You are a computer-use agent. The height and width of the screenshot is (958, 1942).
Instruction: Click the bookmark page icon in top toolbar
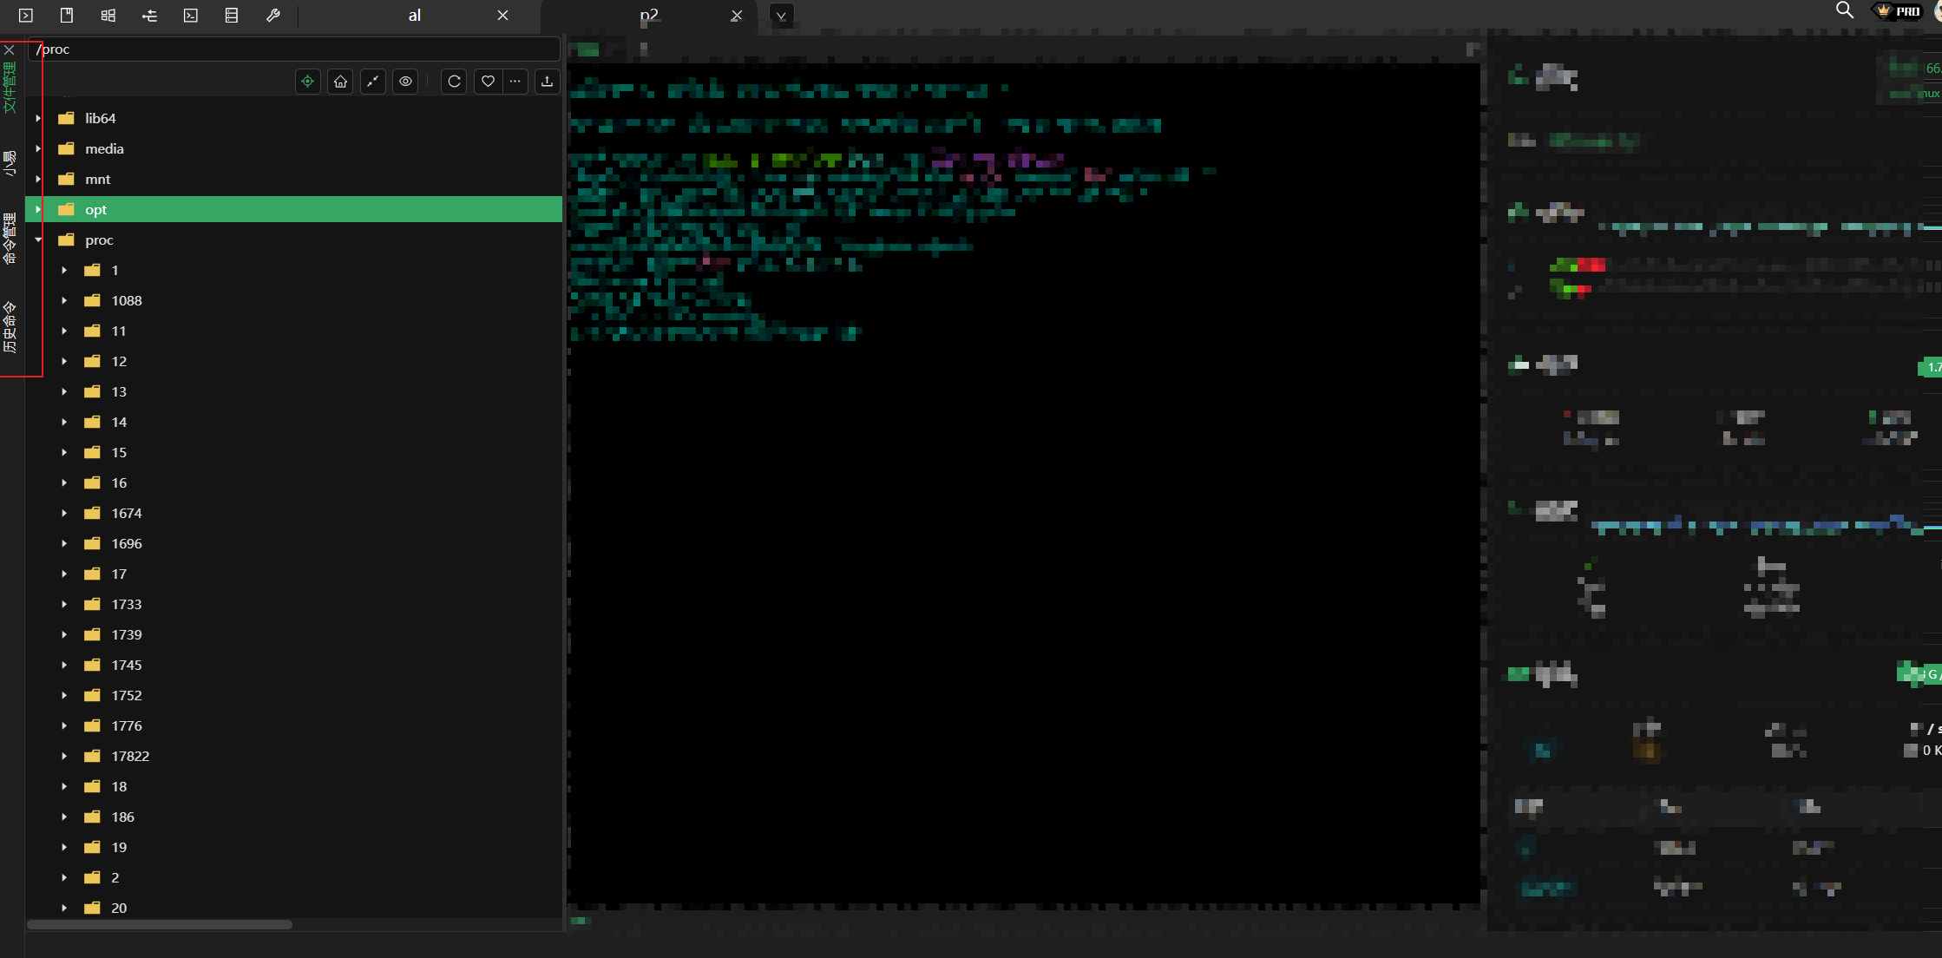tap(67, 16)
